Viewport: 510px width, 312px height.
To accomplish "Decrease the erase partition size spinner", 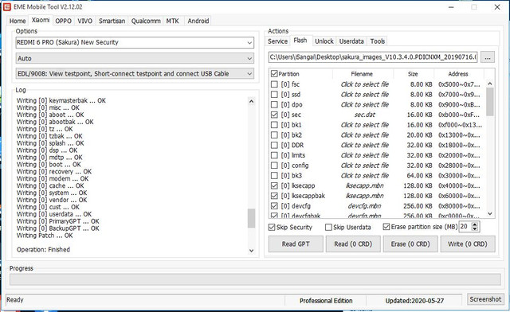I will (475, 229).
